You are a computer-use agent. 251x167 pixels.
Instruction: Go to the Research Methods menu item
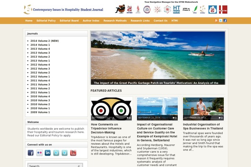point(114,20)
